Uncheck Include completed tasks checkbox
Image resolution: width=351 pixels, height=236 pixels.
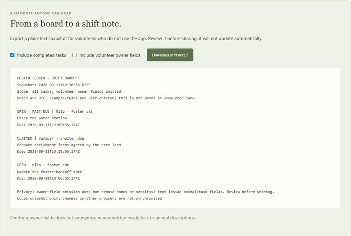coord(12,55)
